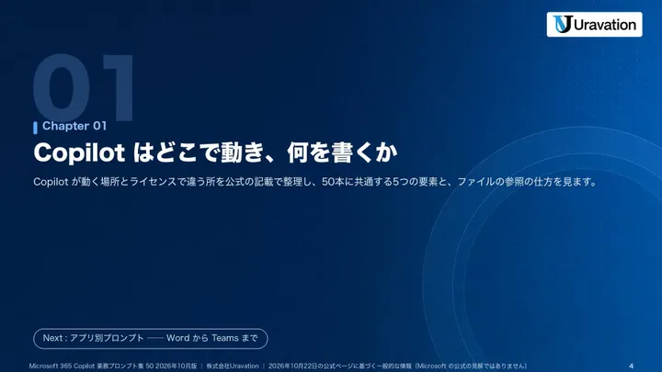Click the Uravation logo in the corner
662x372 pixels.
[x=595, y=25]
